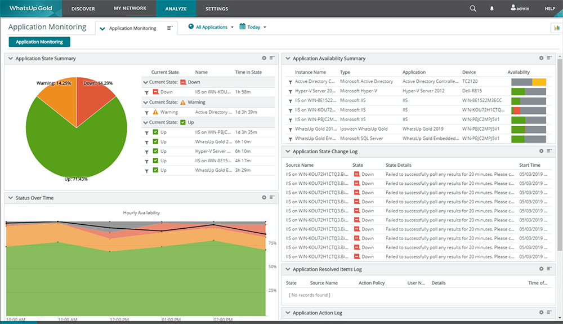Open the dashboard selector chevron
Viewport: 563px width, 324px height.
(102, 28)
